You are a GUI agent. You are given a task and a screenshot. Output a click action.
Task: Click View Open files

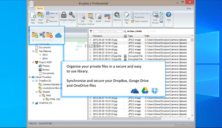click(x=140, y=13)
